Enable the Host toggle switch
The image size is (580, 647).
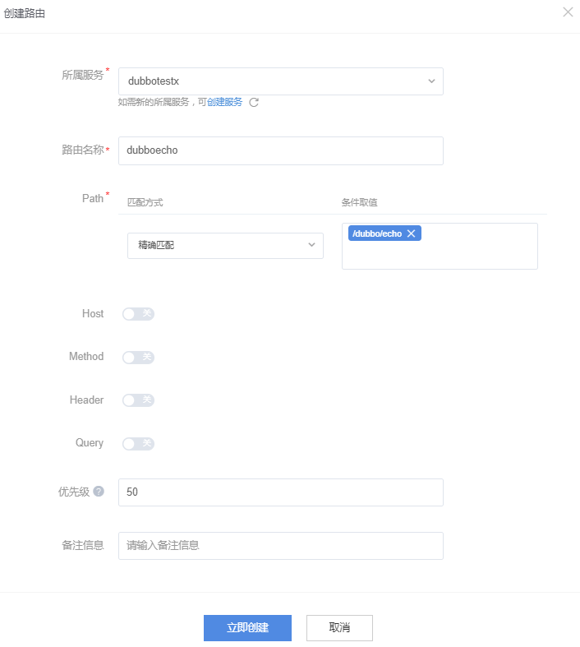point(138,314)
